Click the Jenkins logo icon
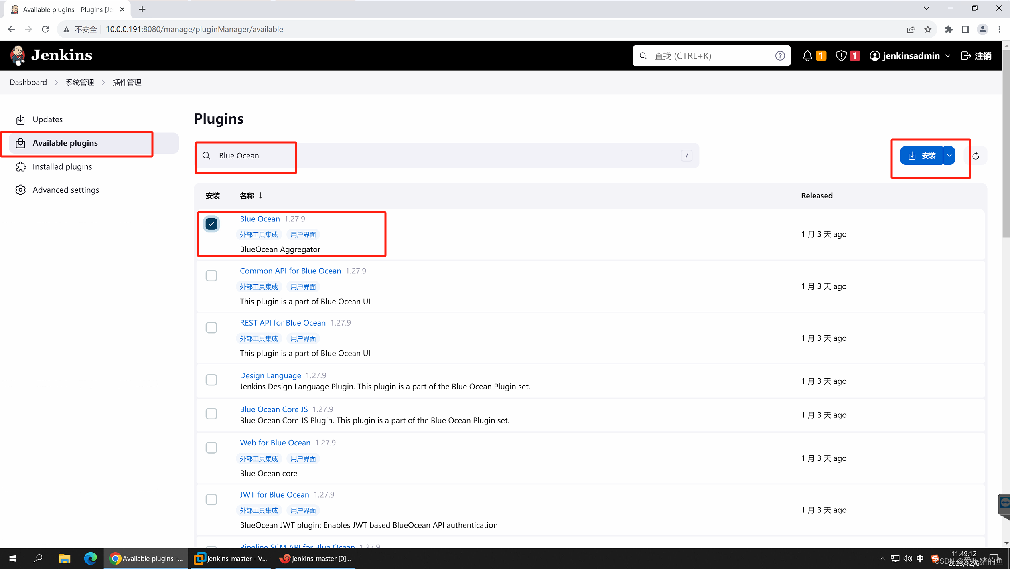Screen dimensions: 1010x569 17,55
